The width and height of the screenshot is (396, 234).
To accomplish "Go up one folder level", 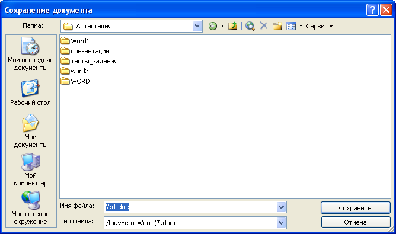I will 232,26.
